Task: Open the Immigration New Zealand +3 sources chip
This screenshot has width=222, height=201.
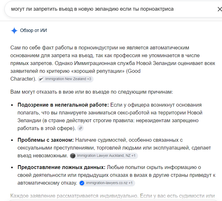Action: coord(66,79)
